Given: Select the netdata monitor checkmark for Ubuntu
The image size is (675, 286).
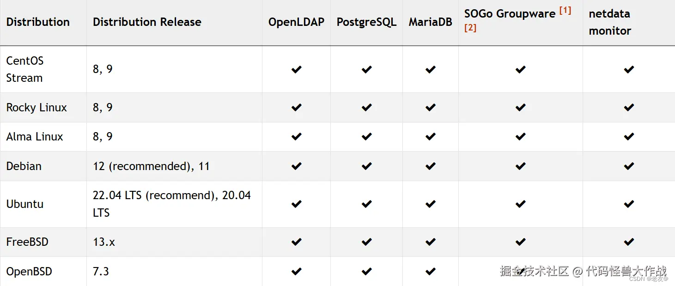Looking at the screenshot, I should (629, 204).
